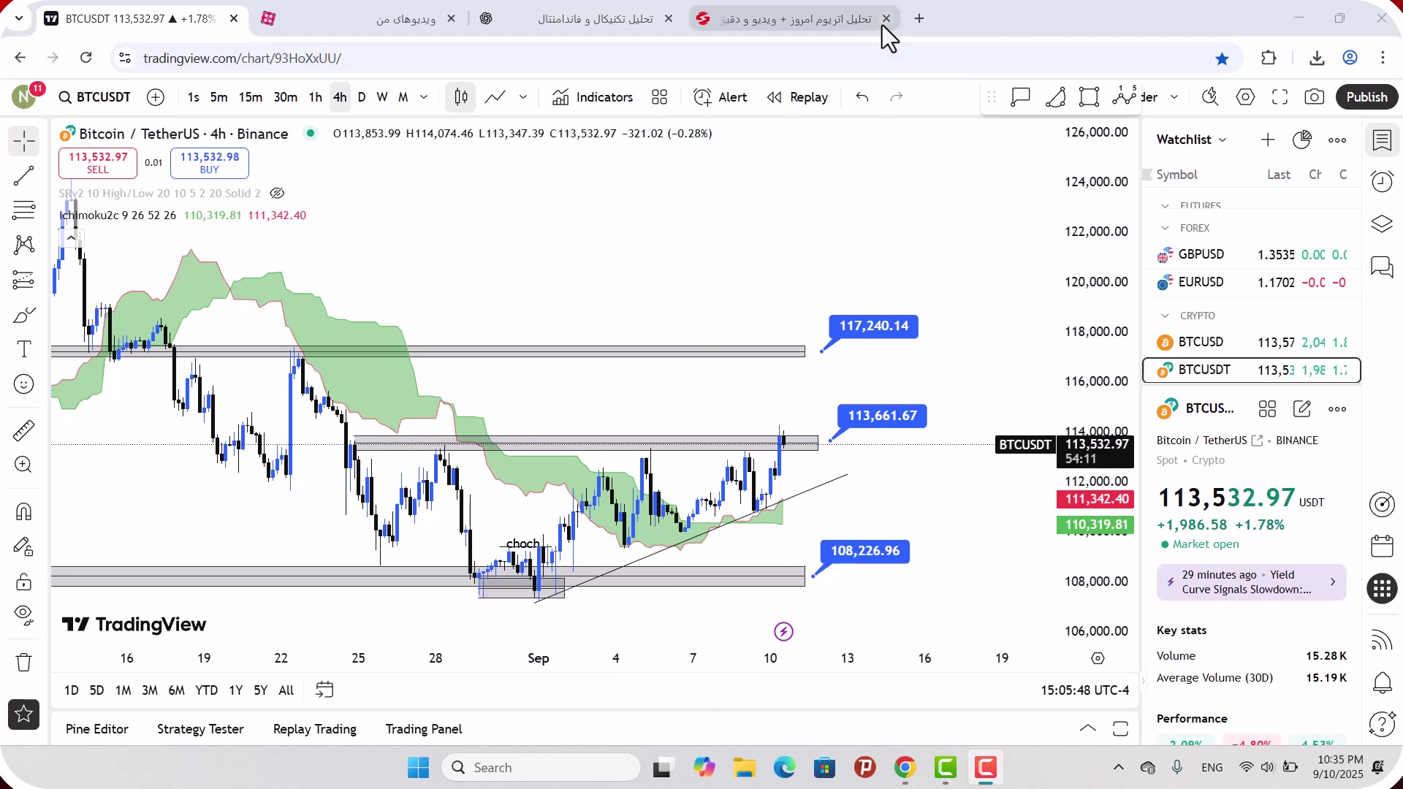Open the calendar panel icon

1382,546
